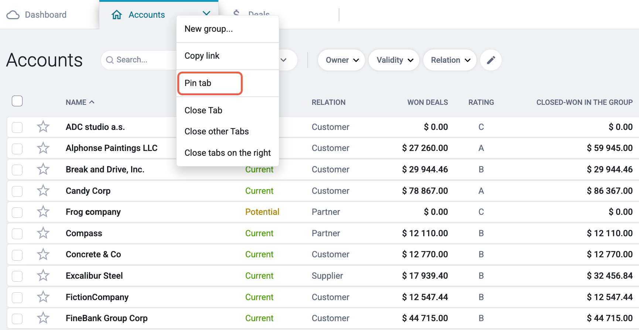Check the ADC studio a.s. row checkbox
The image size is (639, 330).
[x=17, y=127]
